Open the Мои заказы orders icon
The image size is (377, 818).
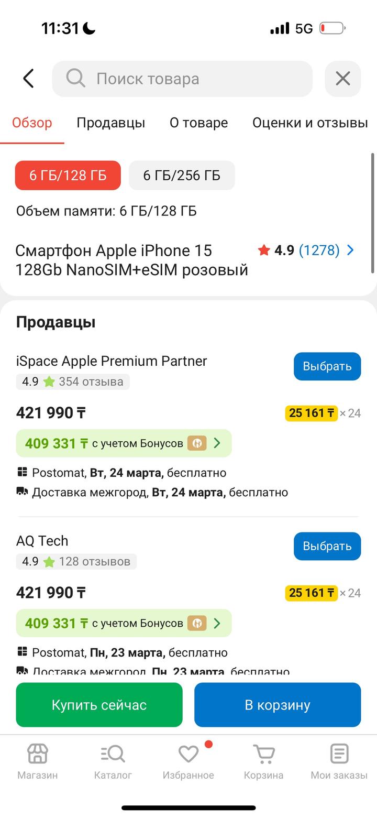click(x=339, y=755)
